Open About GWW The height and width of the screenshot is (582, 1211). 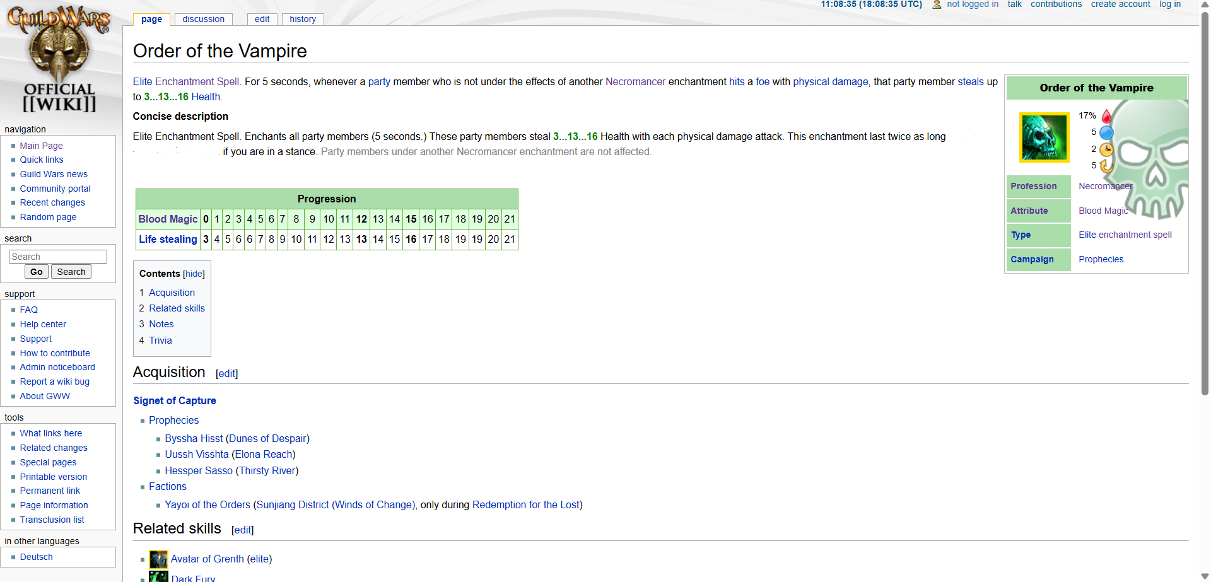pos(45,396)
